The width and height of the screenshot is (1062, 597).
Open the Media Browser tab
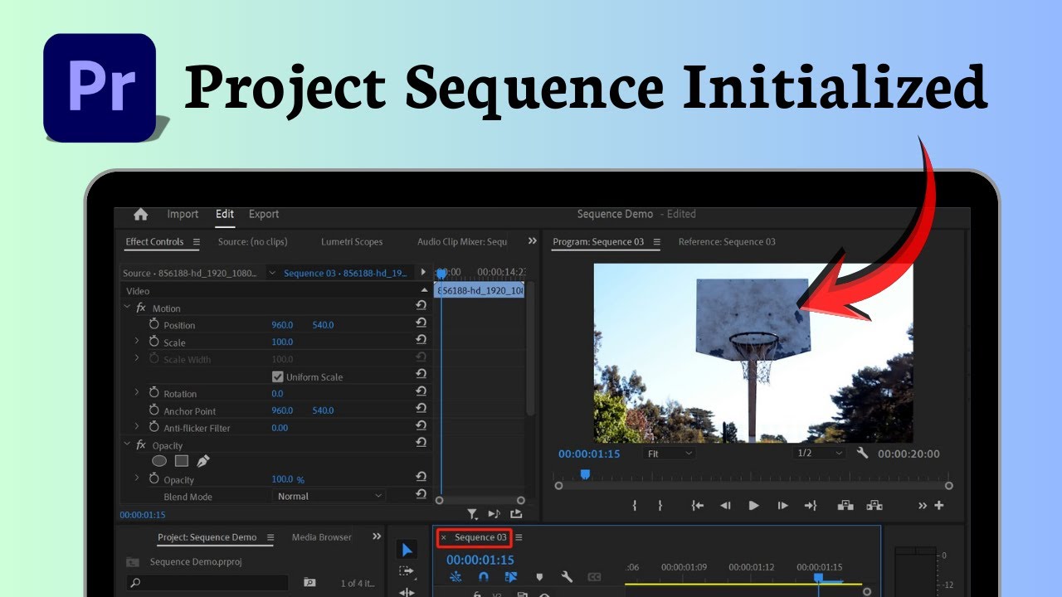point(322,537)
